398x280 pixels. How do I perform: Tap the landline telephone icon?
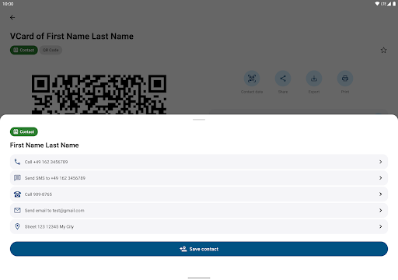tap(17, 194)
